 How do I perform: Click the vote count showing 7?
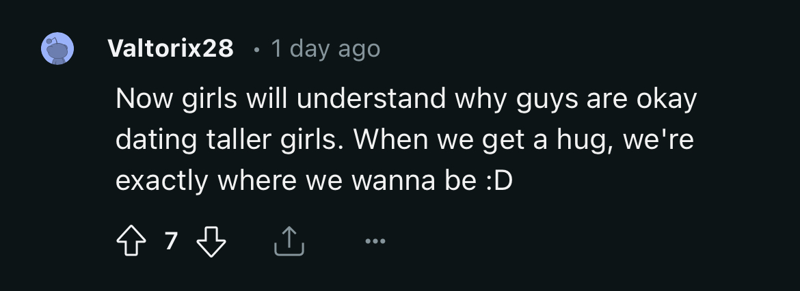pos(171,241)
